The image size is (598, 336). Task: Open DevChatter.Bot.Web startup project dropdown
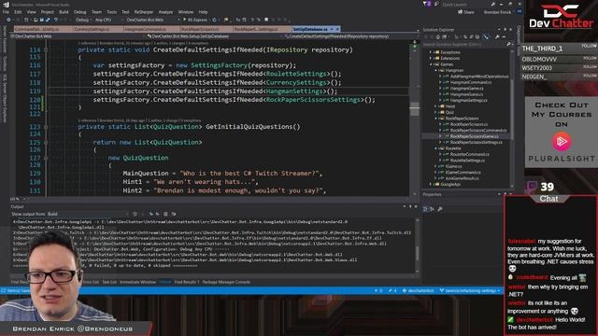click(152, 20)
